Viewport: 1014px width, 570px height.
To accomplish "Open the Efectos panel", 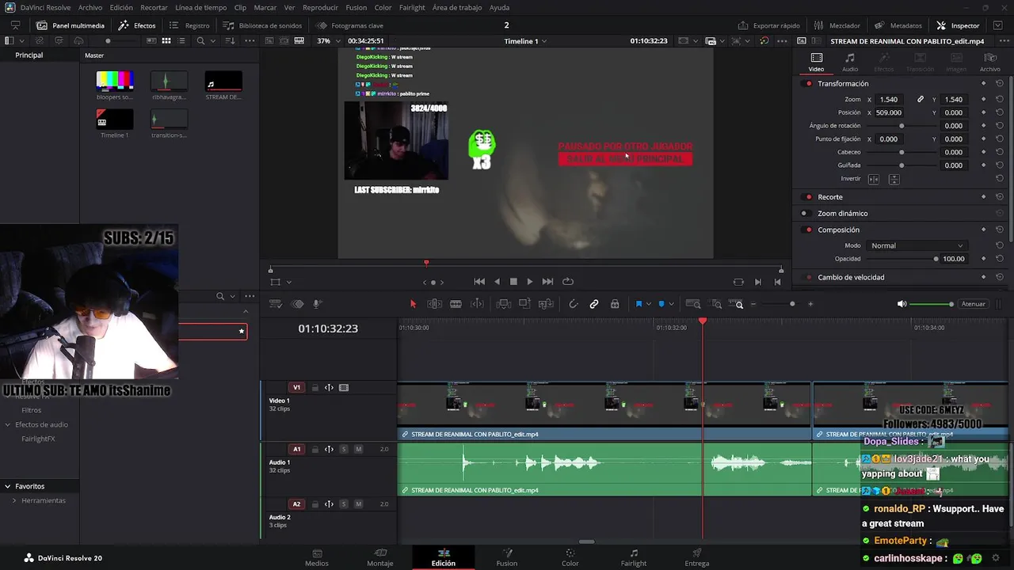I will point(137,25).
